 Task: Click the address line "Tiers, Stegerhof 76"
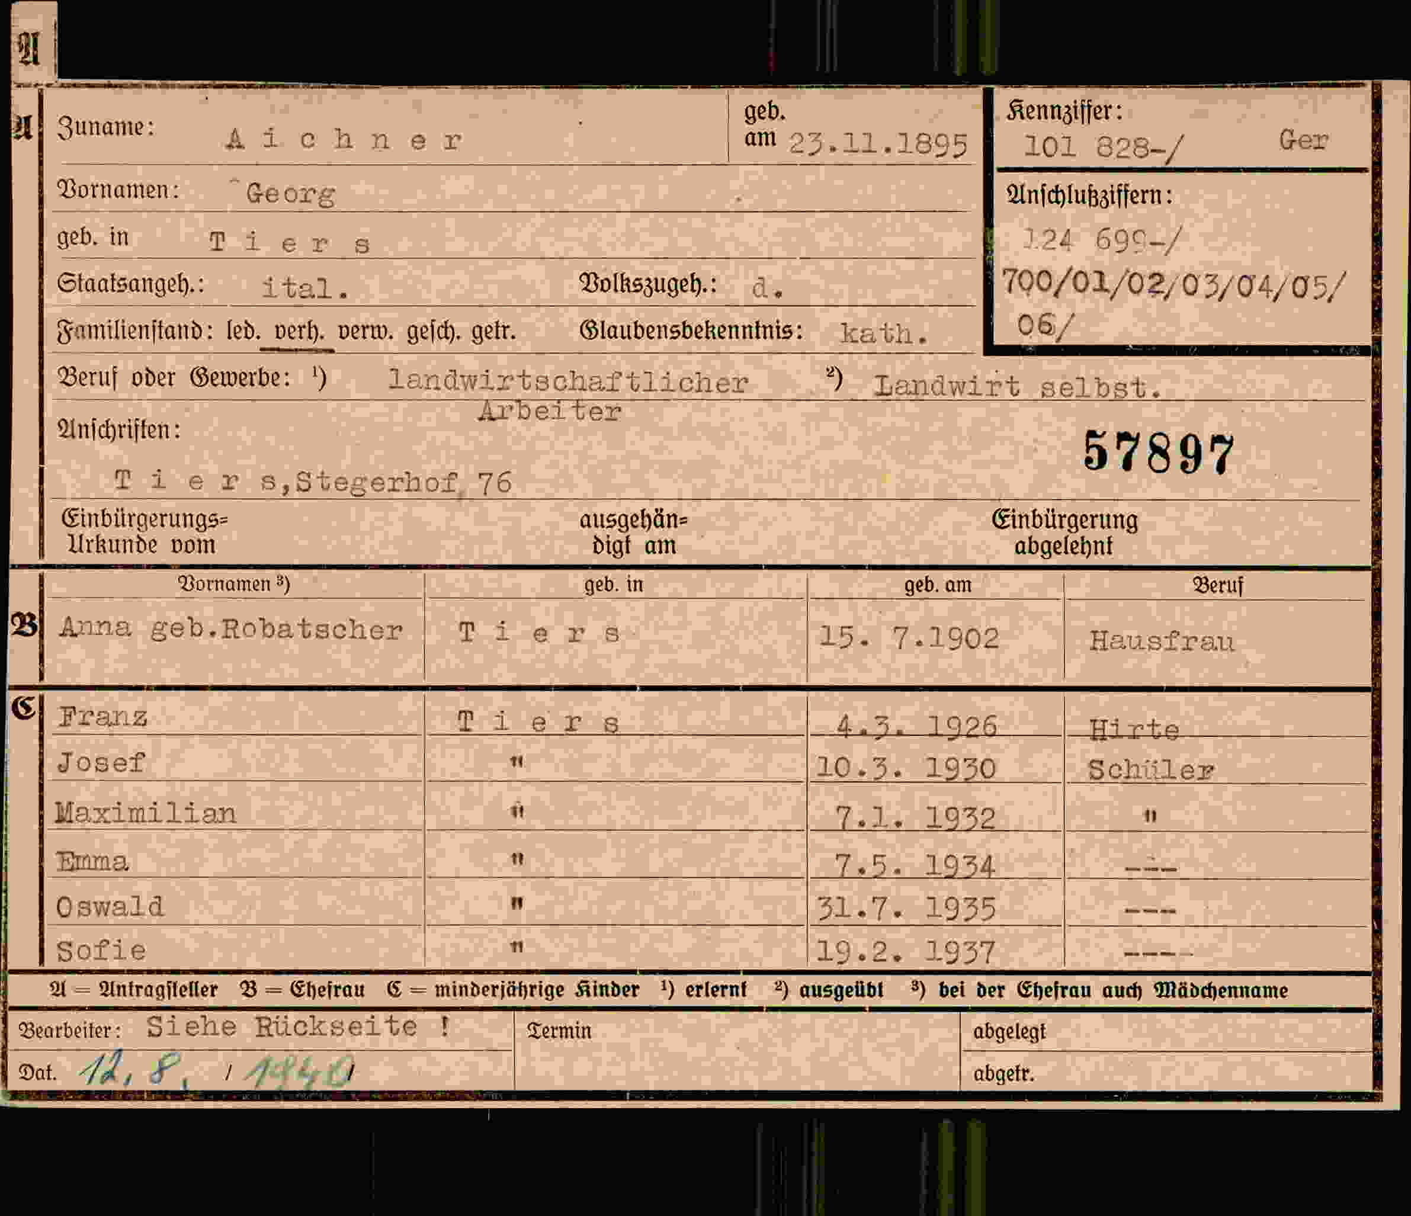coord(313,482)
